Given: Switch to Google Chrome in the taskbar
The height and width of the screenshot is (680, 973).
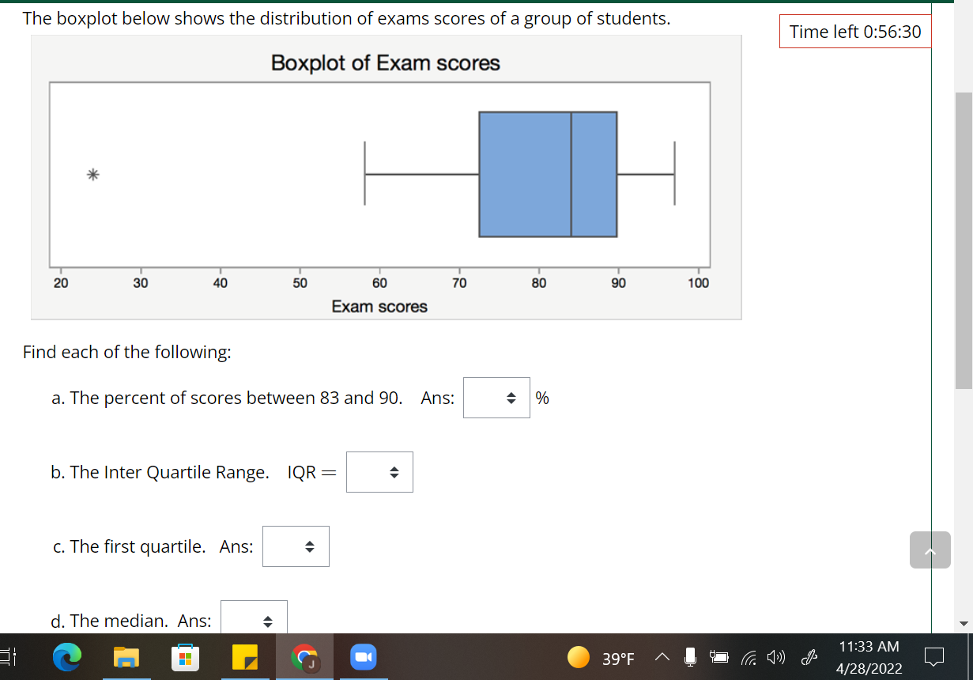Looking at the screenshot, I should click(304, 658).
